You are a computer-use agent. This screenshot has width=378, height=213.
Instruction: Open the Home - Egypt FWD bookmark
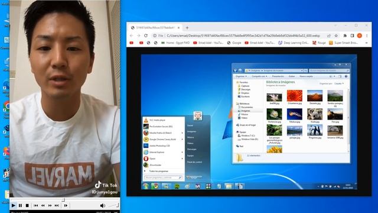click(175, 43)
